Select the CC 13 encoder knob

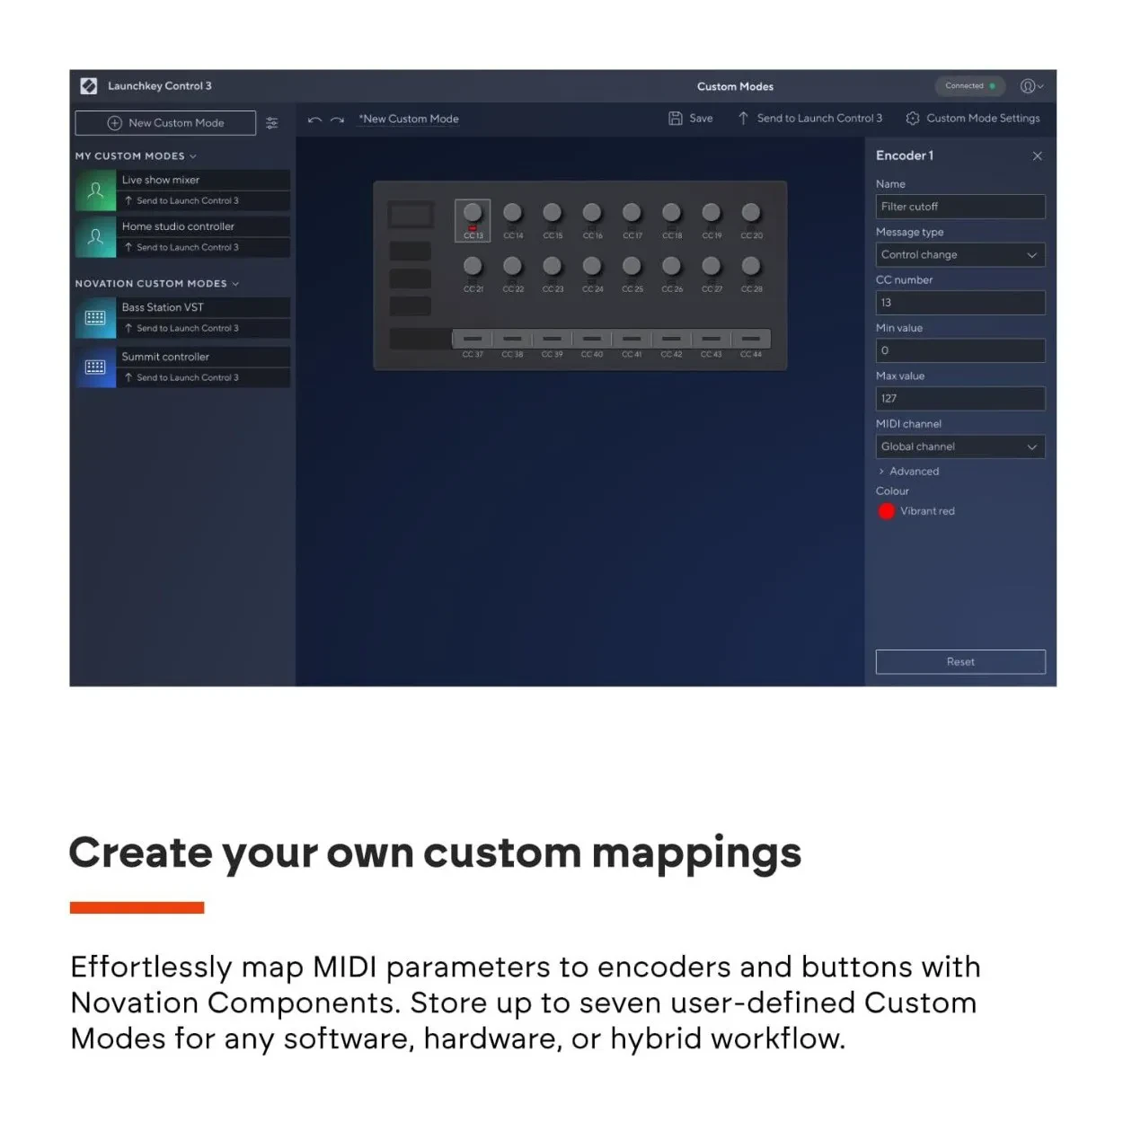[x=473, y=213]
